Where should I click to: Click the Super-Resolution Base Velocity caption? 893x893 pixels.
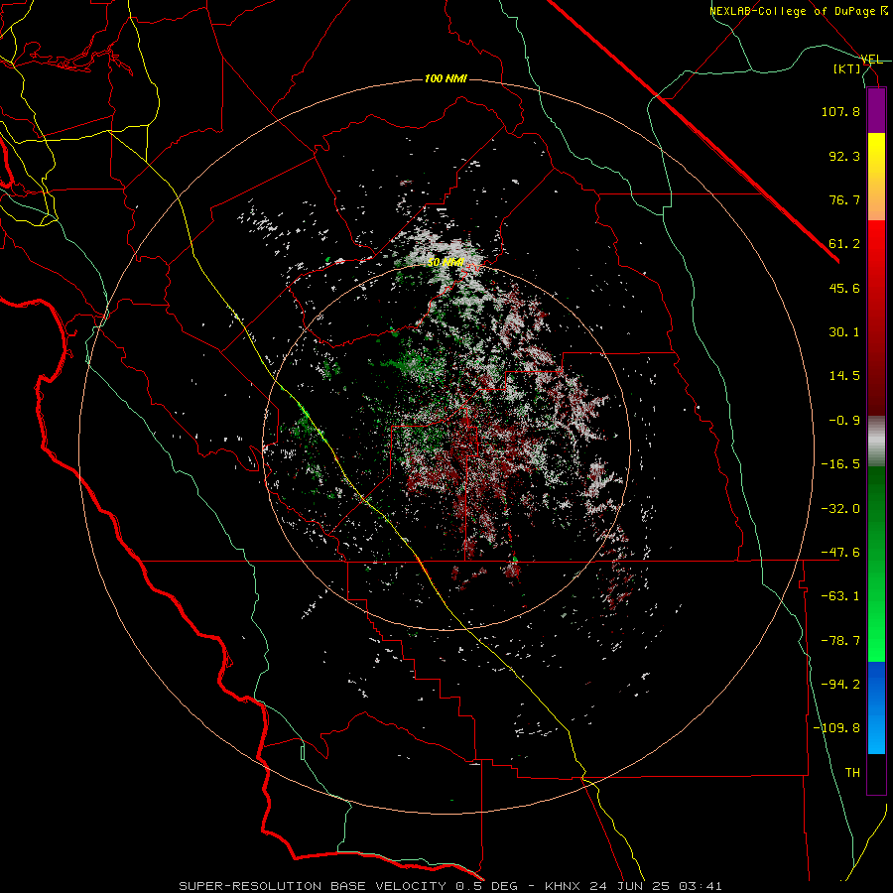[x=450, y=886]
